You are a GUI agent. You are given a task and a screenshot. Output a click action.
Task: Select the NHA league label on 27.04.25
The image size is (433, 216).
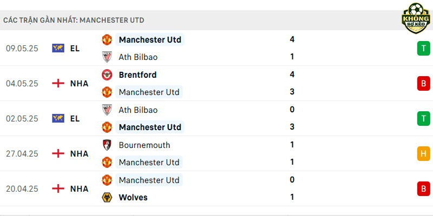coord(79,154)
